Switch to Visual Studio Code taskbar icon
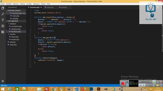163x91 pixels. coord(76,89)
